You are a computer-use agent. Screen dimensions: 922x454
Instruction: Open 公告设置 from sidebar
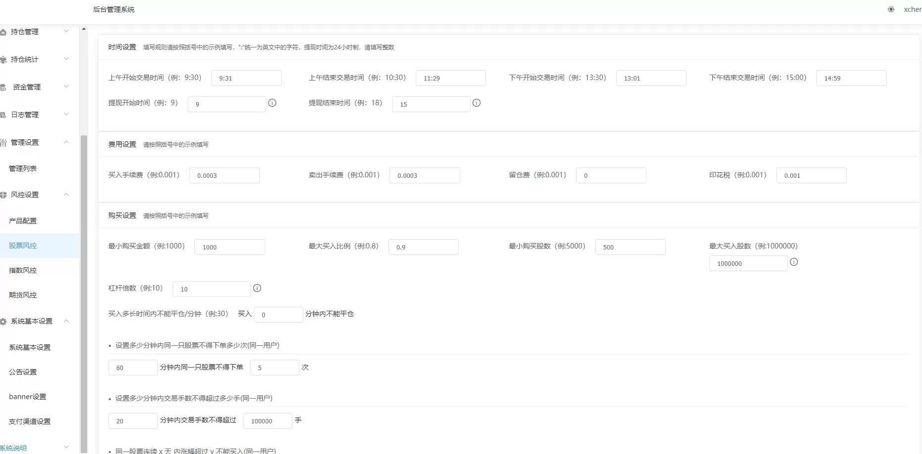[23, 372]
